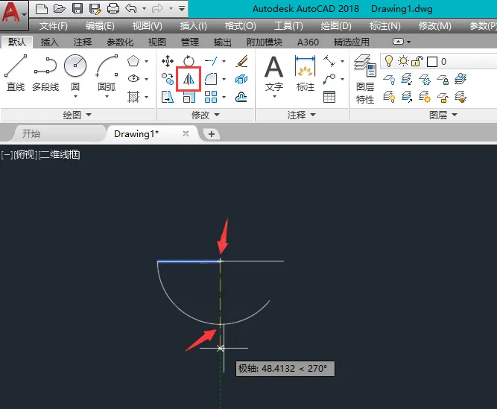Toggle layer 0 freeze sun icon

pyautogui.click(x=403, y=61)
